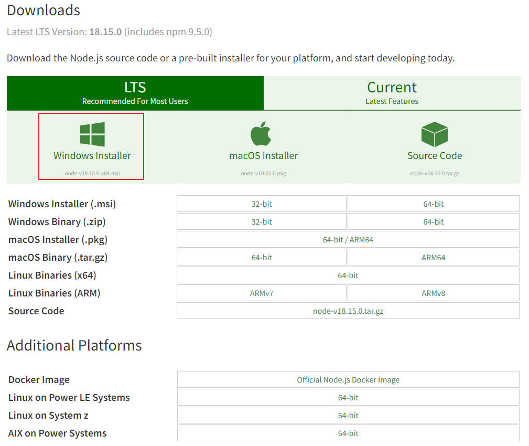Click the Linux on Power LE Systems label
The height and width of the screenshot is (446, 529).
(69, 398)
